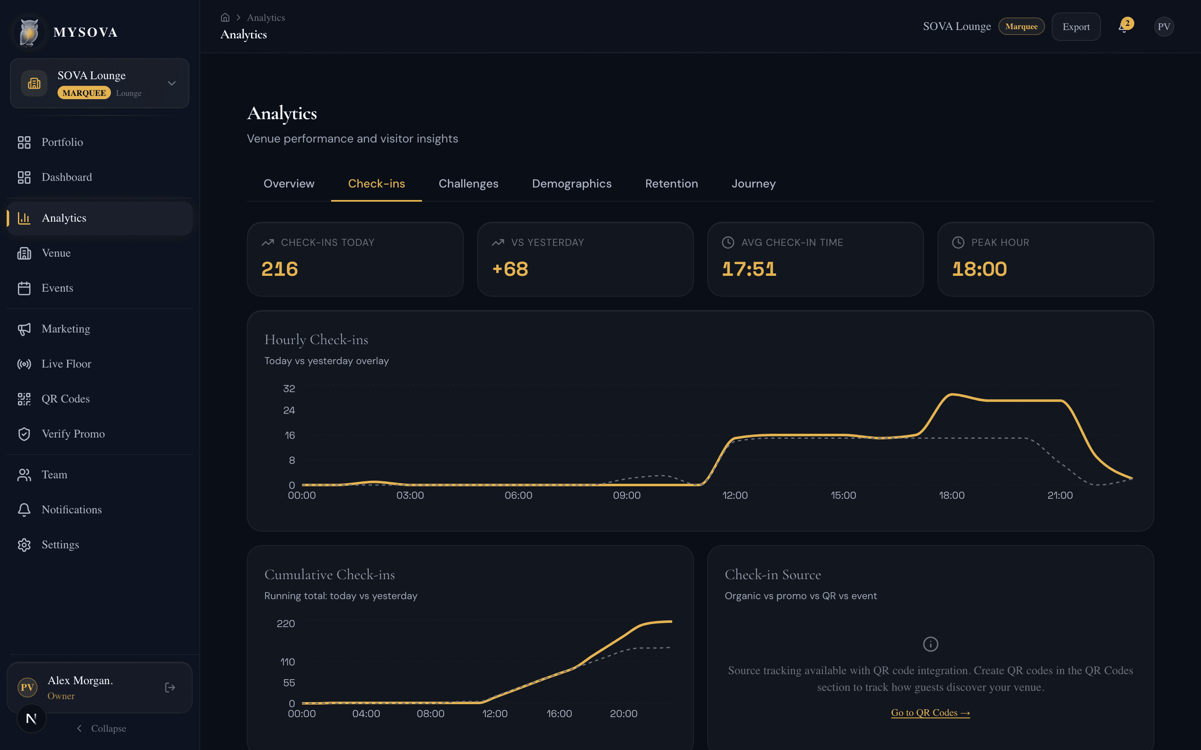Select the Venue sidebar icon
The width and height of the screenshot is (1201, 750).
point(24,253)
